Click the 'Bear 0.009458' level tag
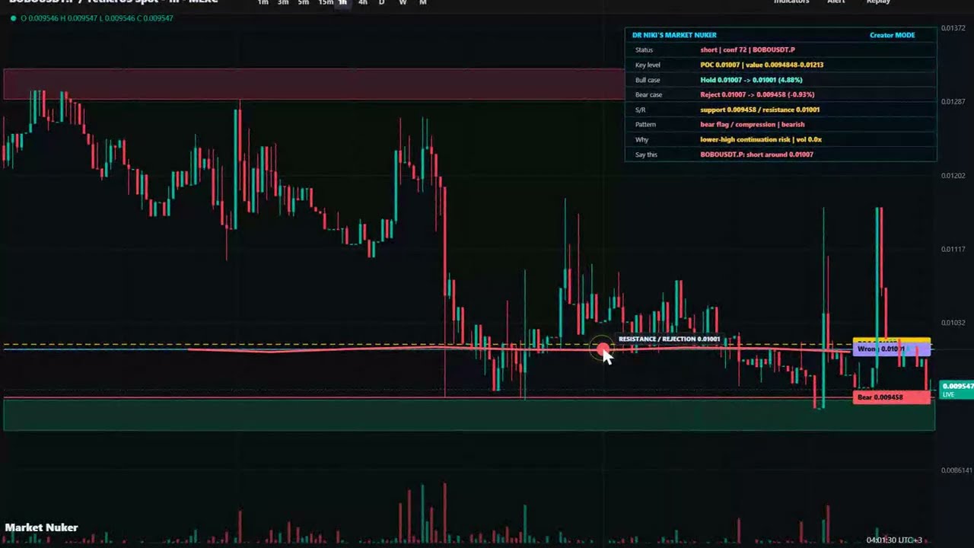 (892, 397)
